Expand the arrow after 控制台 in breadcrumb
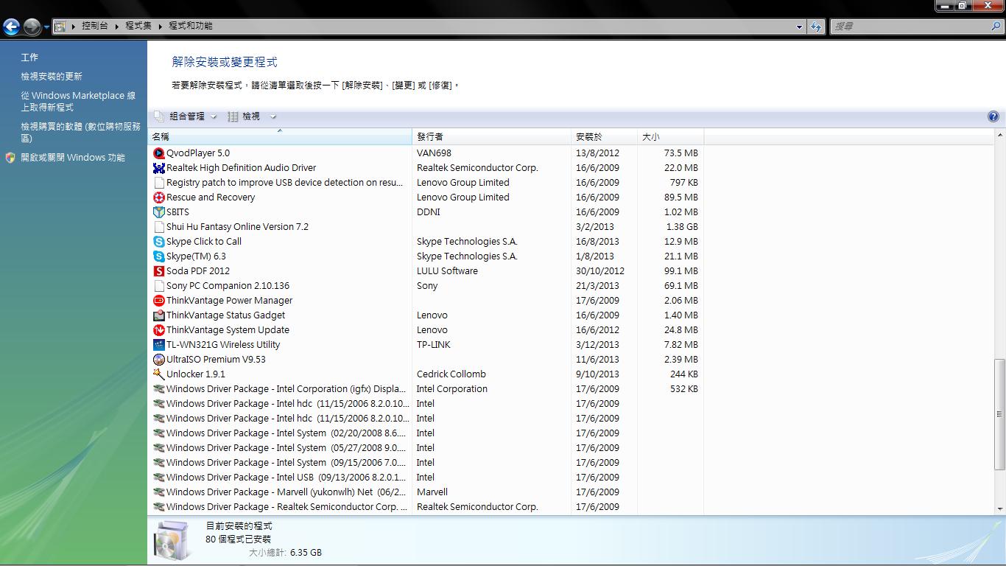Screen dimensions: 1006x566 pyautogui.click(x=116, y=26)
